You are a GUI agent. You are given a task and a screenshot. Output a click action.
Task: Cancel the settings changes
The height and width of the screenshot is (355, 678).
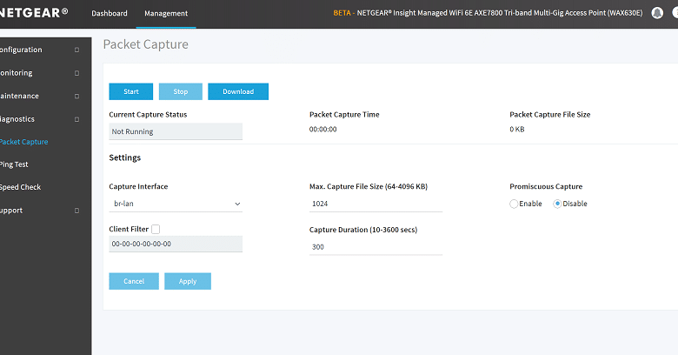(x=134, y=281)
